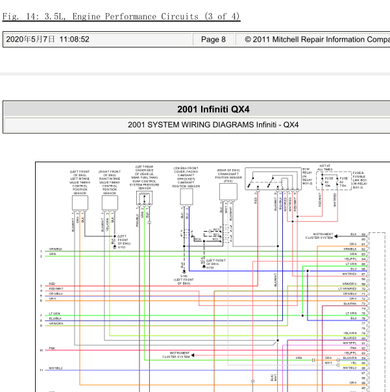390x392 pixels.
Task: Click the Right Intake Valve Timing Control Position Sensor label
Action: click(x=110, y=182)
